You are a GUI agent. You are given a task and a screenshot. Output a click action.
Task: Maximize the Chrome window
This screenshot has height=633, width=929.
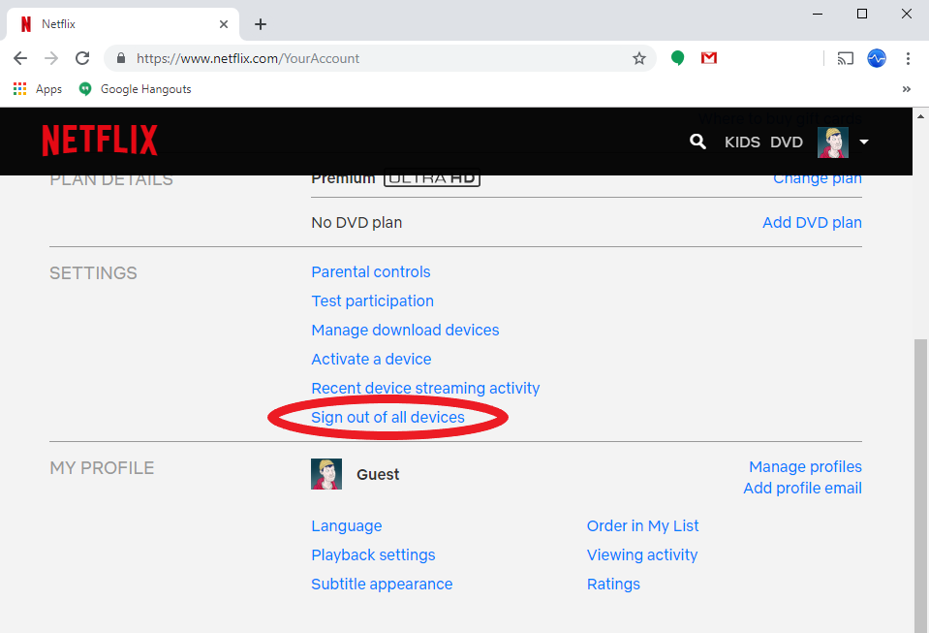point(862,14)
